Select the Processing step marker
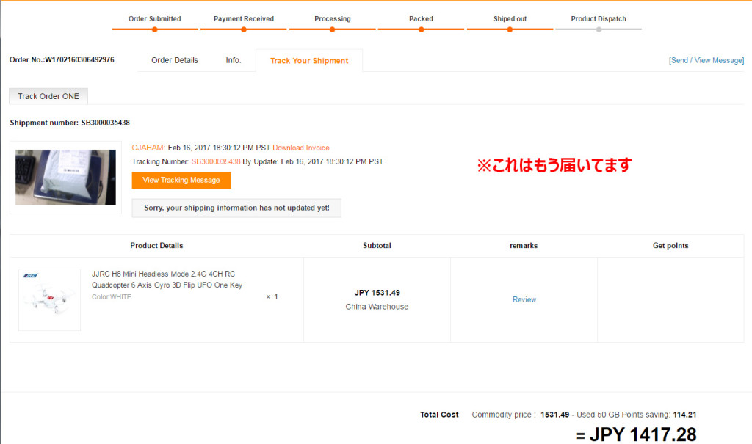752x444 pixels. [x=332, y=29]
